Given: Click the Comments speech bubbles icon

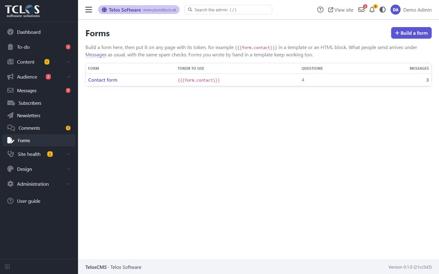Looking at the screenshot, I should pos(11,128).
